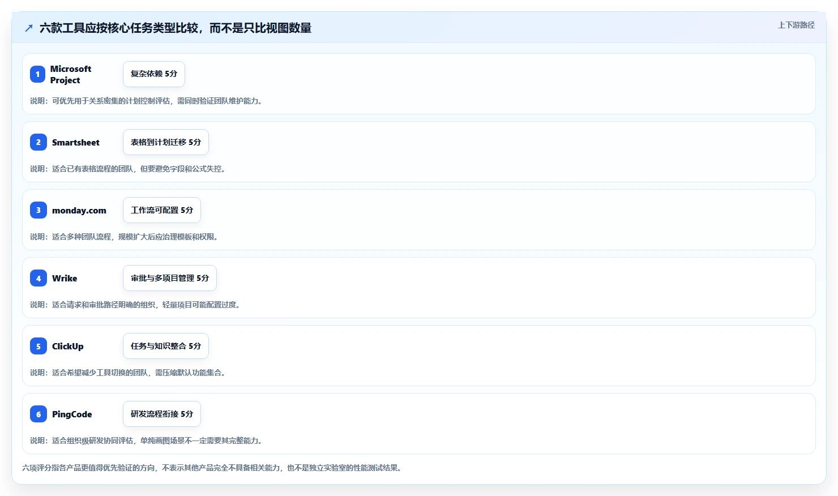Click the heading 六款工具应按核心任务类型比较
The width and height of the screenshot is (838, 496).
point(119,28)
